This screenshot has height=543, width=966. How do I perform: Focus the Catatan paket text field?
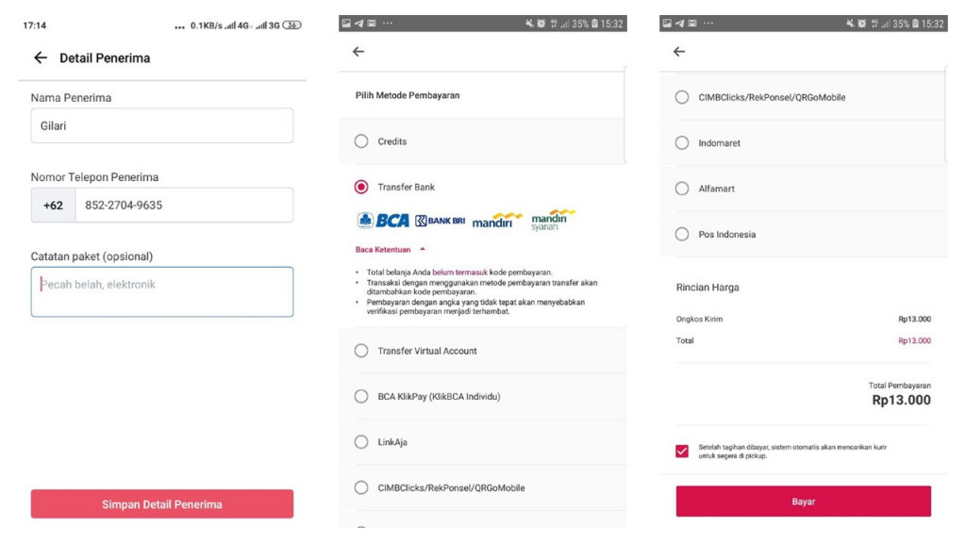(162, 292)
